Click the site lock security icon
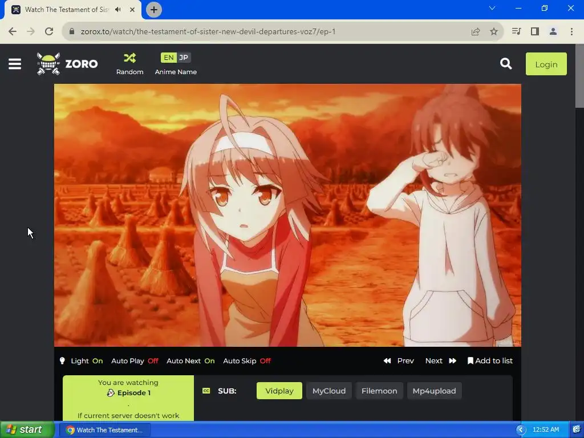The width and height of the screenshot is (584, 438). pos(72,32)
